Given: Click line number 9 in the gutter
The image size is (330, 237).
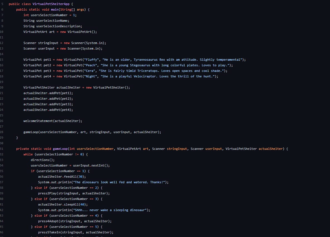Looking at the screenshot, I should (x=2, y=26).
